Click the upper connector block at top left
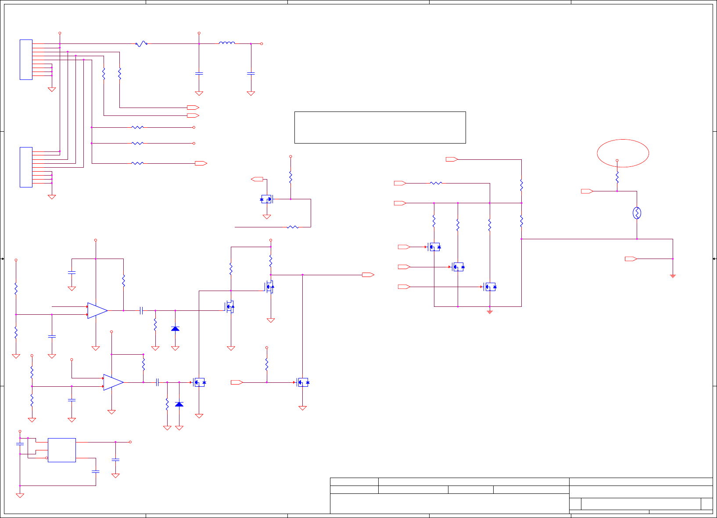717x518 pixels. click(x=26, y=60)
